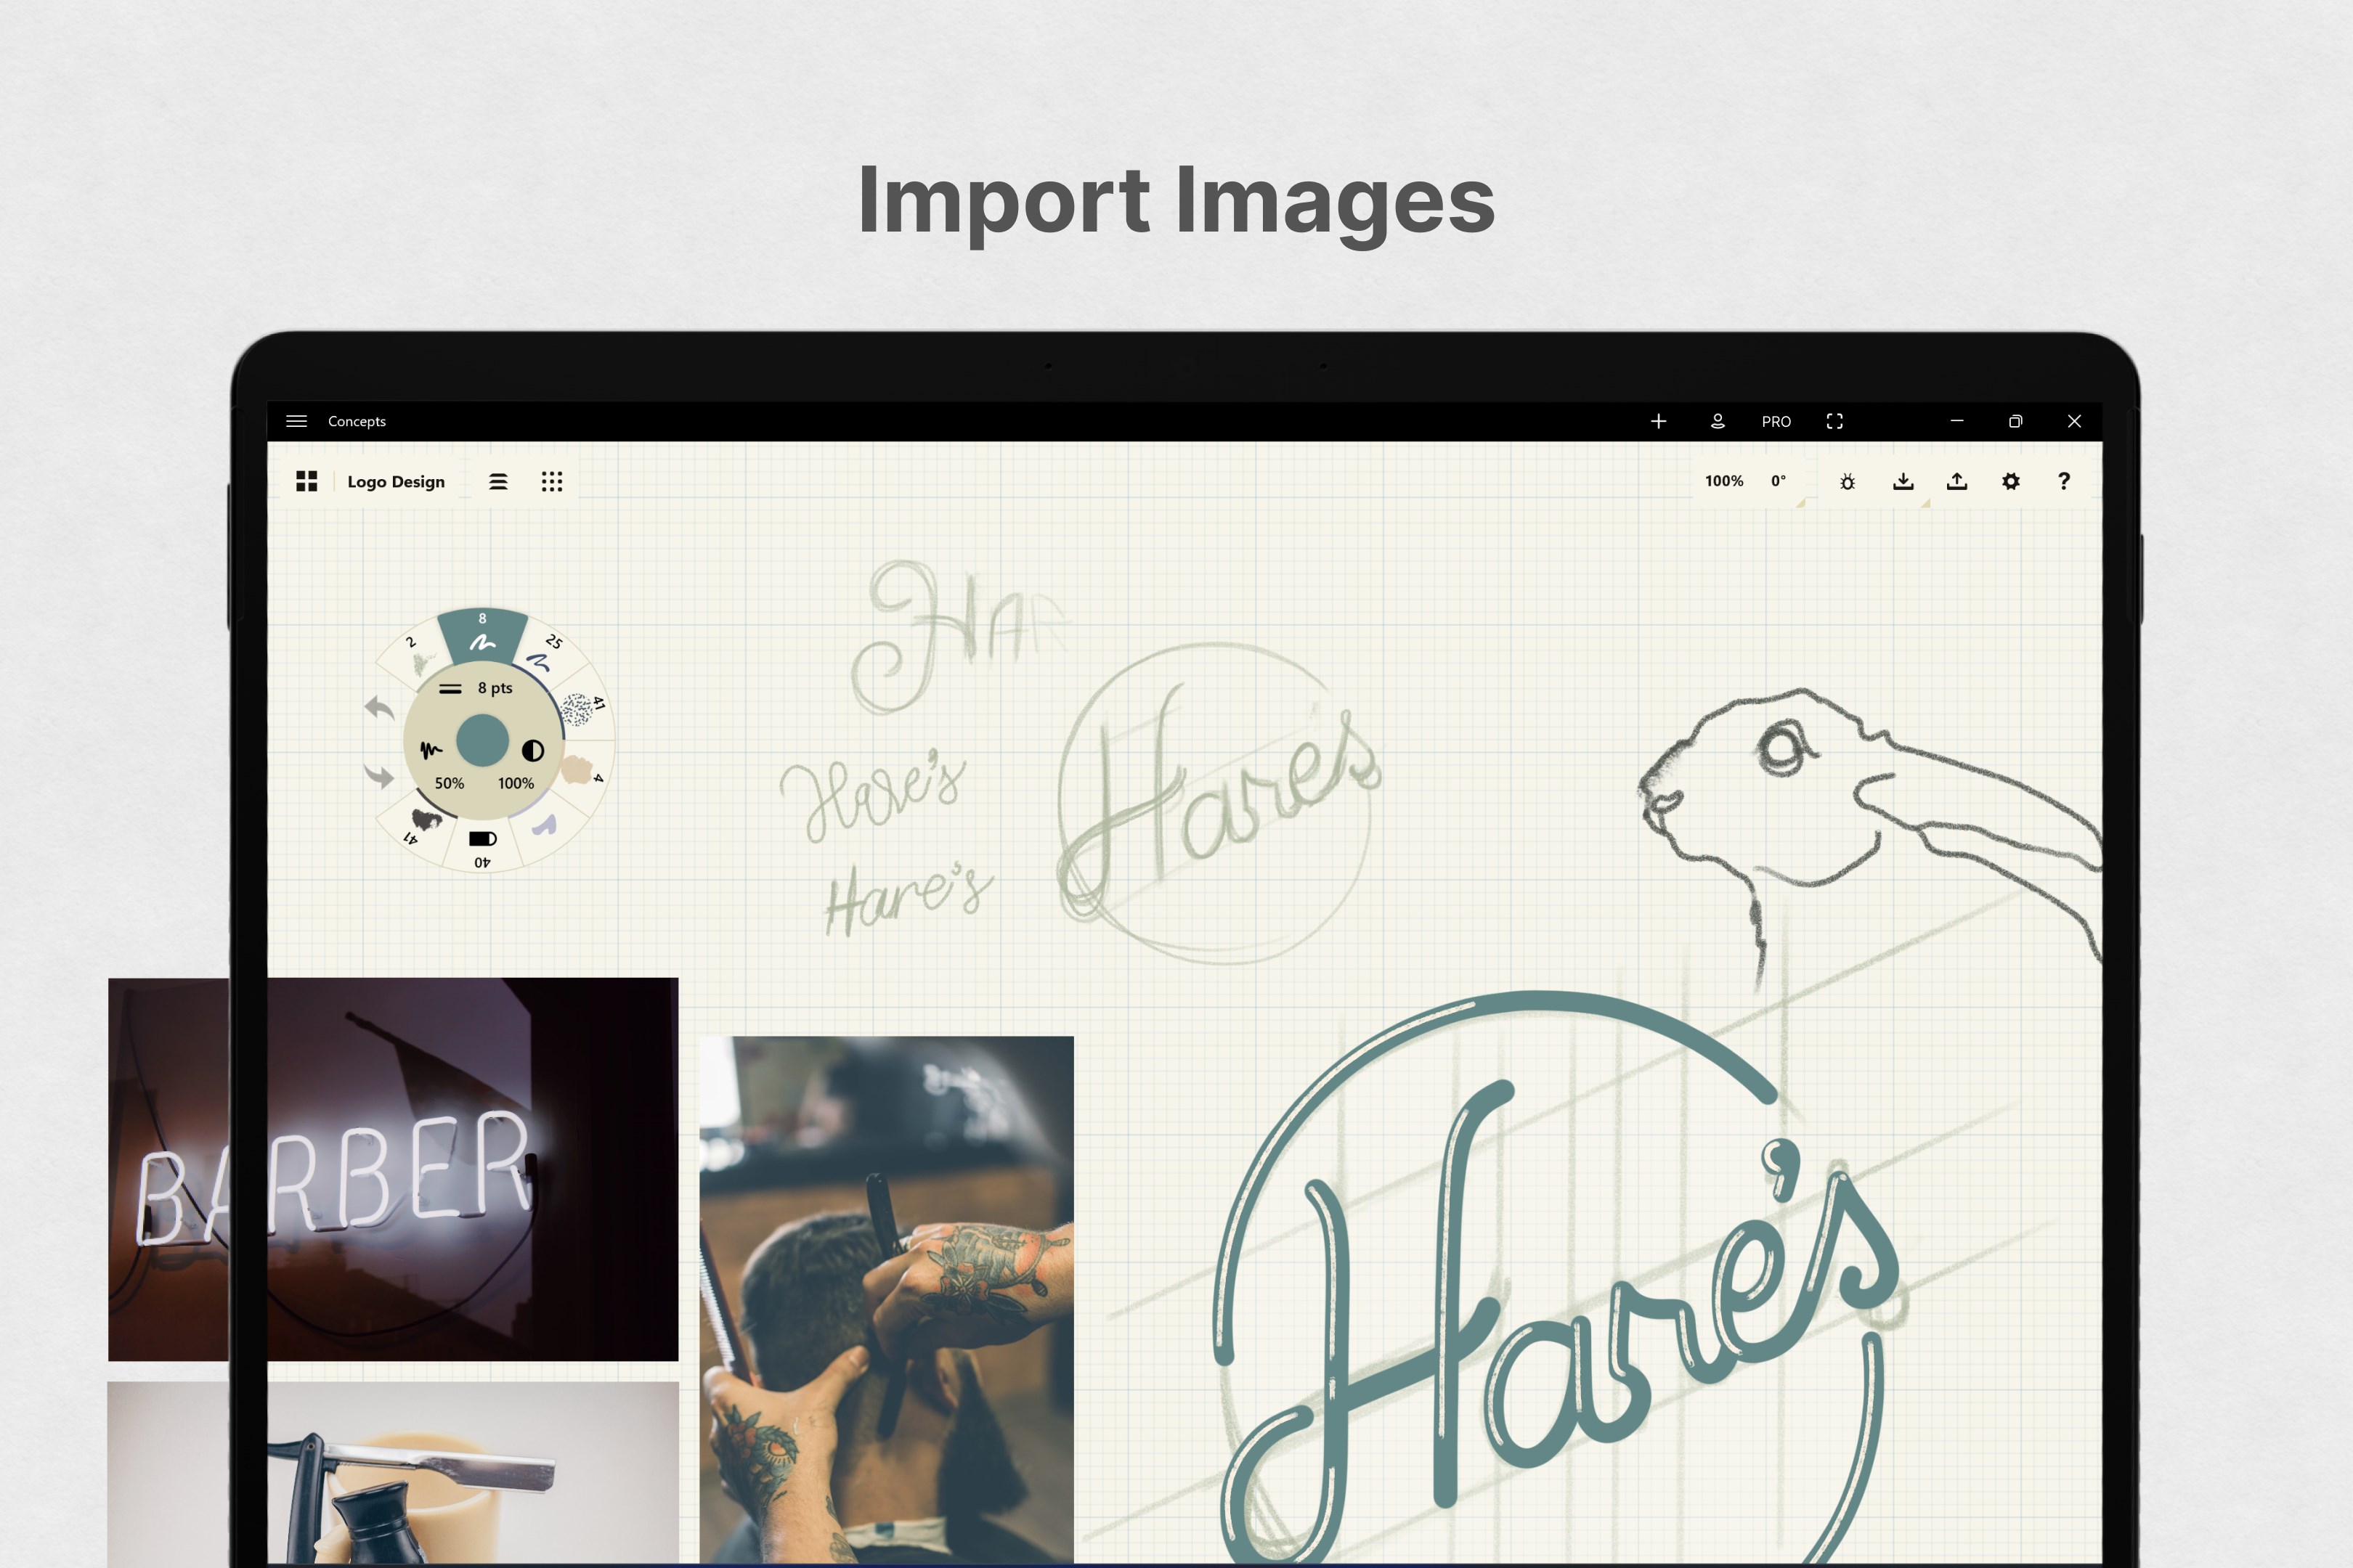This screenshot has height=1568, width=2353.
Task: Open the Logo Design project name
Action: [397, 481]
